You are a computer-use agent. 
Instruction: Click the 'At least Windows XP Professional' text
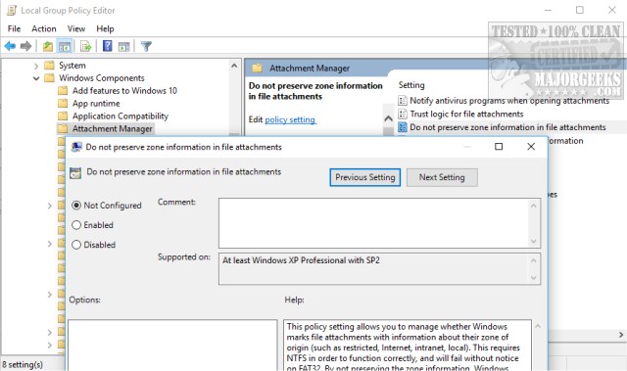[x=301, y=260]
